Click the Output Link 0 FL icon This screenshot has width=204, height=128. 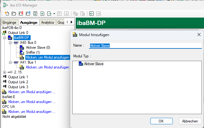click(4, 33)
